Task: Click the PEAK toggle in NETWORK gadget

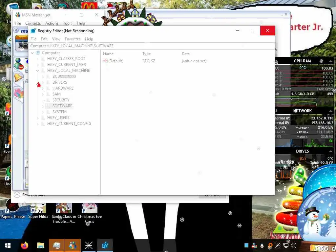Action: 302,133
